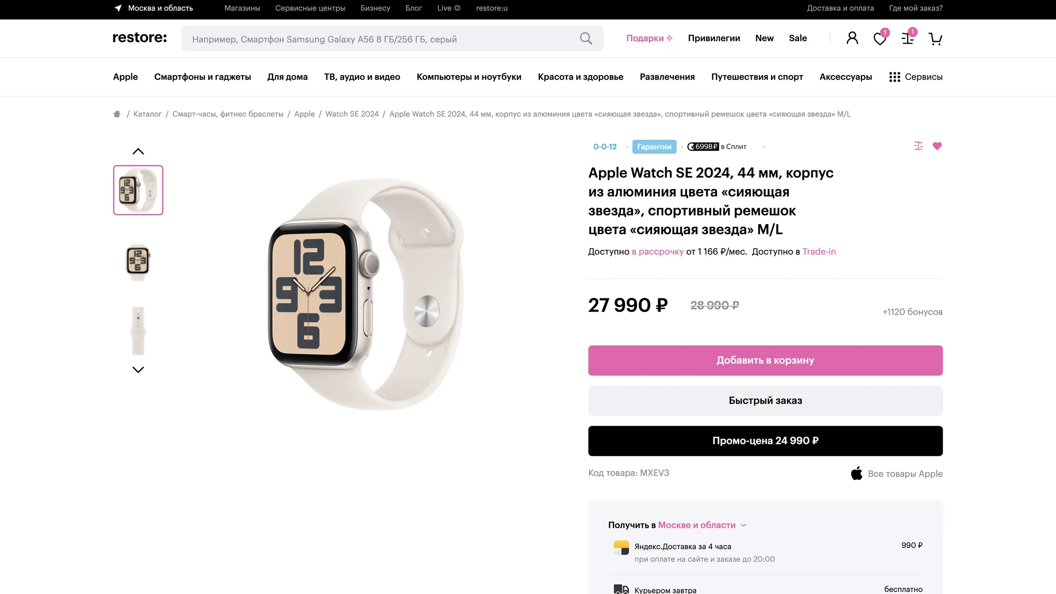Click the Добавить в корзину button
Image resolution: width=1056 pixels, height=594 pixels.
[x=765, y=360]
